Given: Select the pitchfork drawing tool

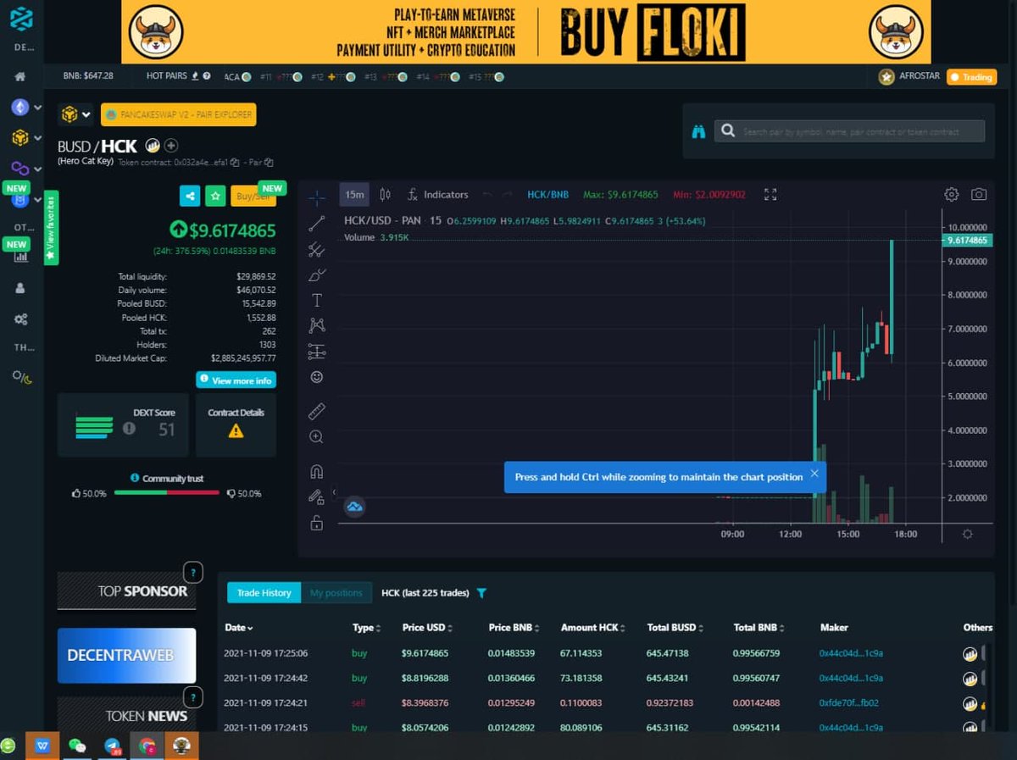Looking at the screenshot, I should (x=316, y=249).
